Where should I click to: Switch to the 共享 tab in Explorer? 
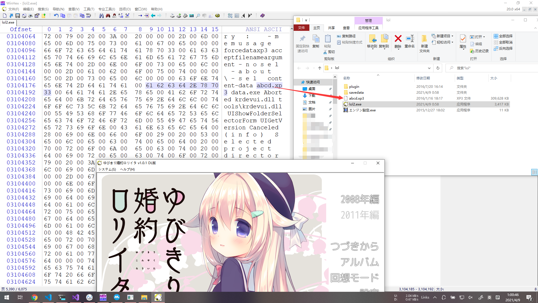tap(331, 28)
